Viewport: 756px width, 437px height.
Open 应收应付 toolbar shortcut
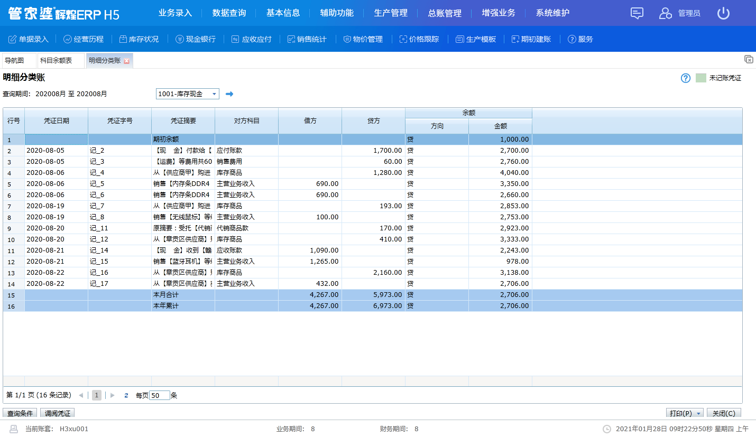pyautogui.click(x=252, y=39)
